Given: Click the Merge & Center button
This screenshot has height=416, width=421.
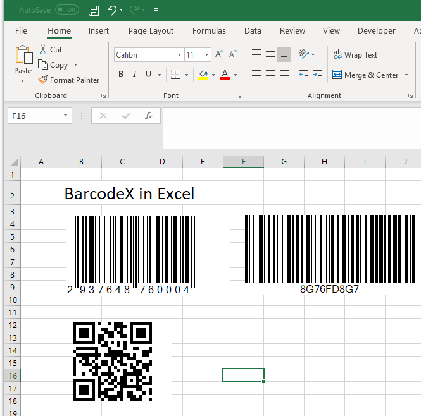Looking at the screenshot, I should (x=365, y=75).
